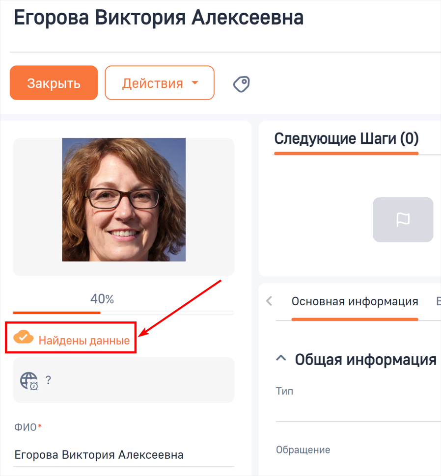Click the tag icon near Действия button

[241, 83]
